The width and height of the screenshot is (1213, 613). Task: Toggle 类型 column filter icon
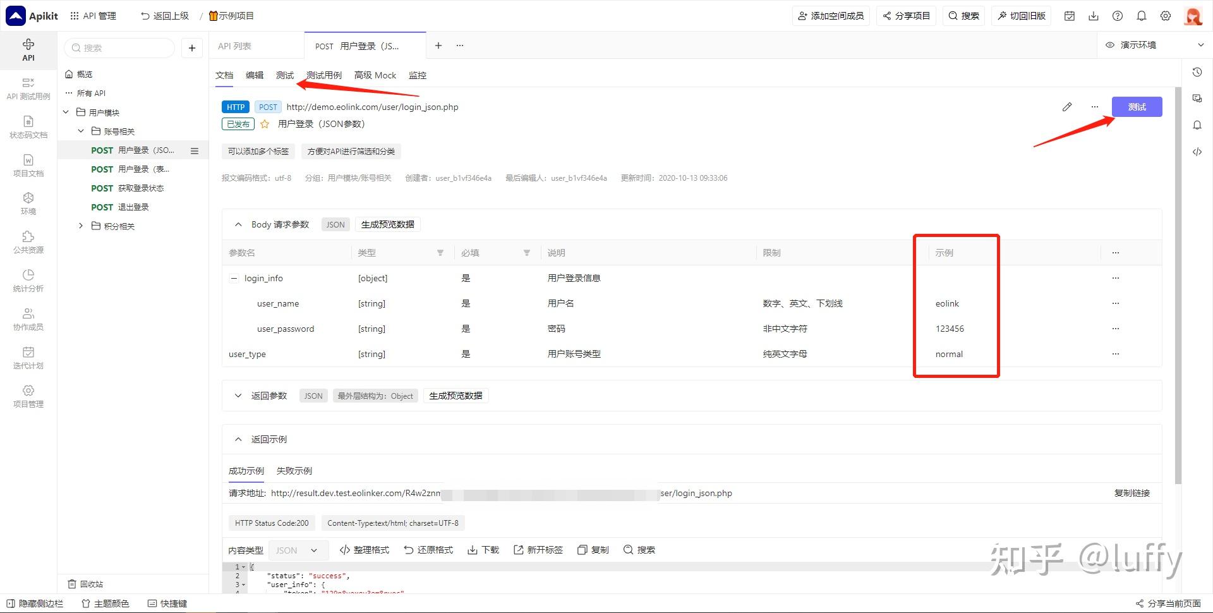tap(440, 253)
